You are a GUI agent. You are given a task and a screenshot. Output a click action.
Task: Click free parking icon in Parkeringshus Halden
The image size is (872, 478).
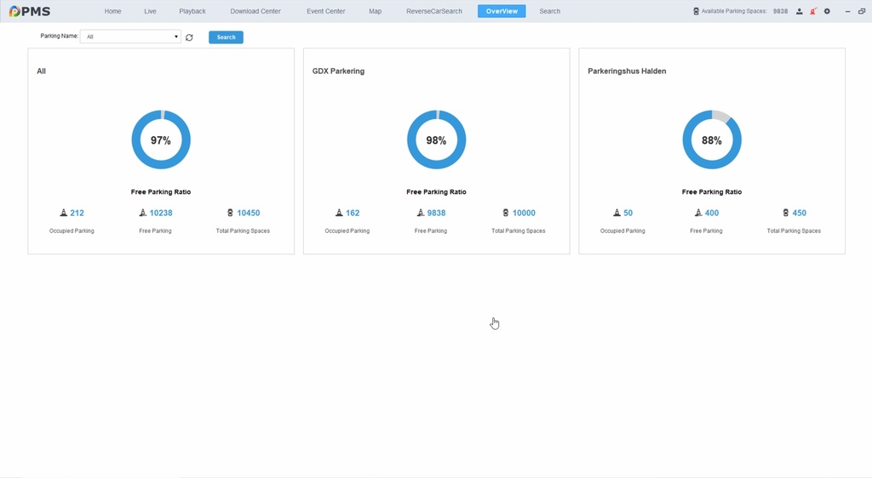[x=698, y=213]
